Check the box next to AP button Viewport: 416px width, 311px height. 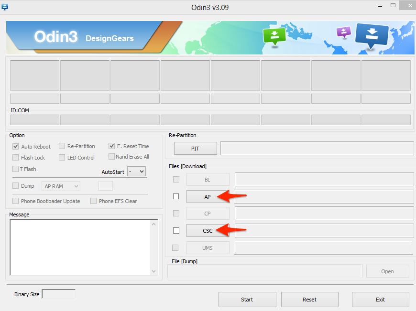tap(176, 196)
